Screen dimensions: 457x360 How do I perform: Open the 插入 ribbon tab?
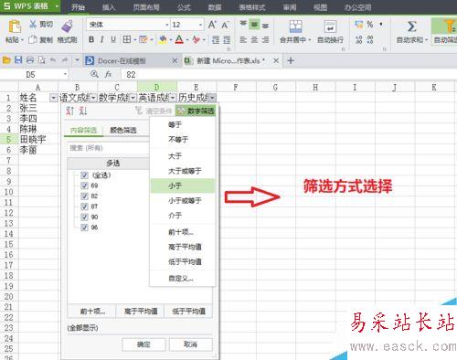point(109,7)
